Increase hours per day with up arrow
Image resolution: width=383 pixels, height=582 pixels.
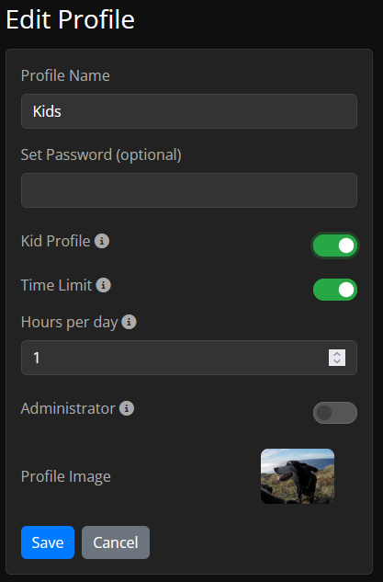(x=337, y=354)
